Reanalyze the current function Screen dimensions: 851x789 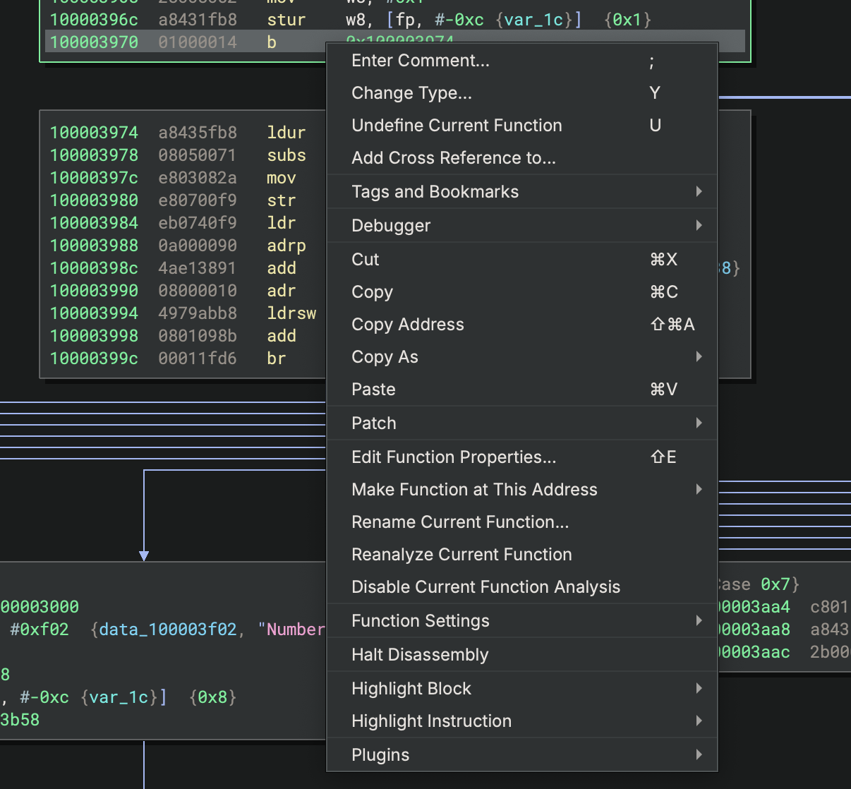461,555
